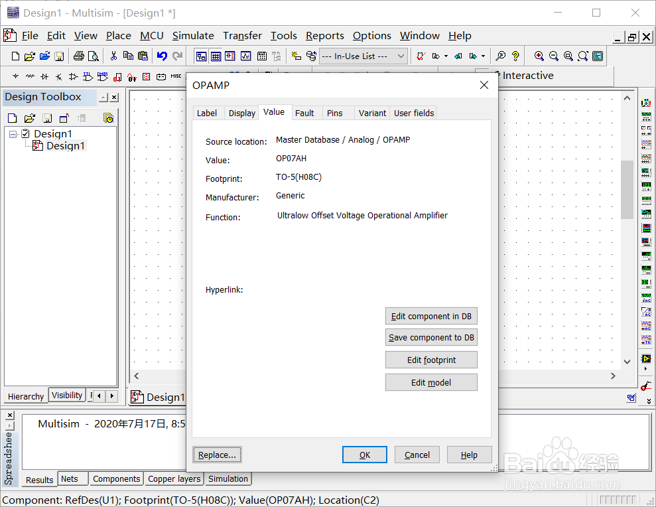The width and height of the screenshot is (656, 507).
Task: Open the Simulate menu
Action: click(x=193, y=36)
